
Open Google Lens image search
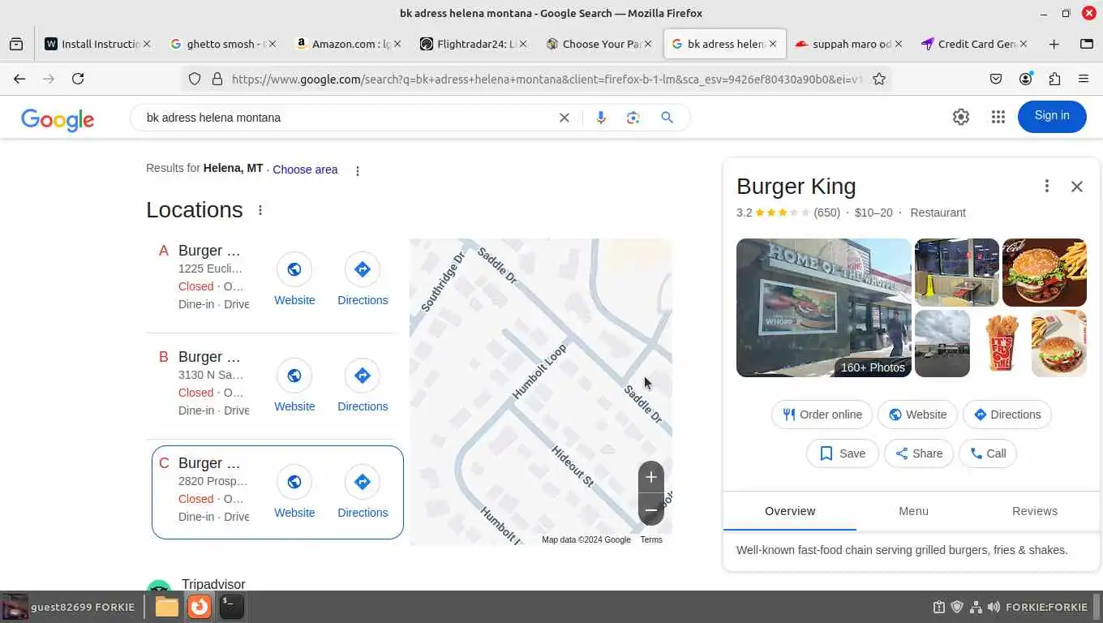(633, 118)
